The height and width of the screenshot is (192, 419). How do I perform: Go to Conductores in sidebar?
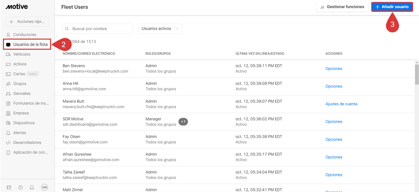25,35
